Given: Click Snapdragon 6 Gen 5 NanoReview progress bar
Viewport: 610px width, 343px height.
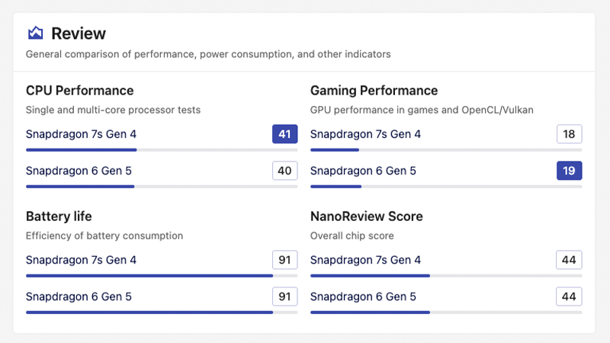Looking at the screenshot, I should [x=446, y=313].
